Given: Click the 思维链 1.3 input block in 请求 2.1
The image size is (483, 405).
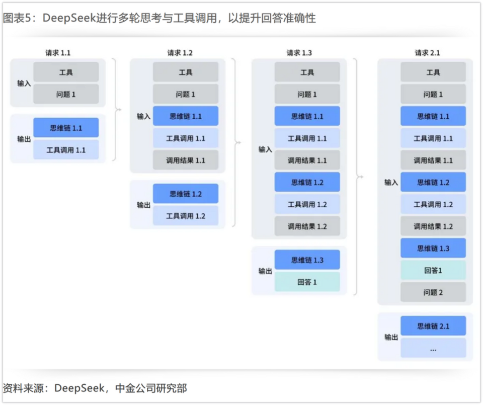Looking at the screenshot, I should point(433,248).
